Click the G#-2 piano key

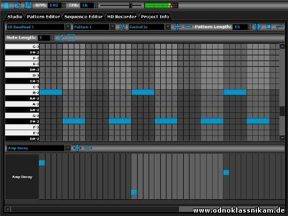(22, 110)
